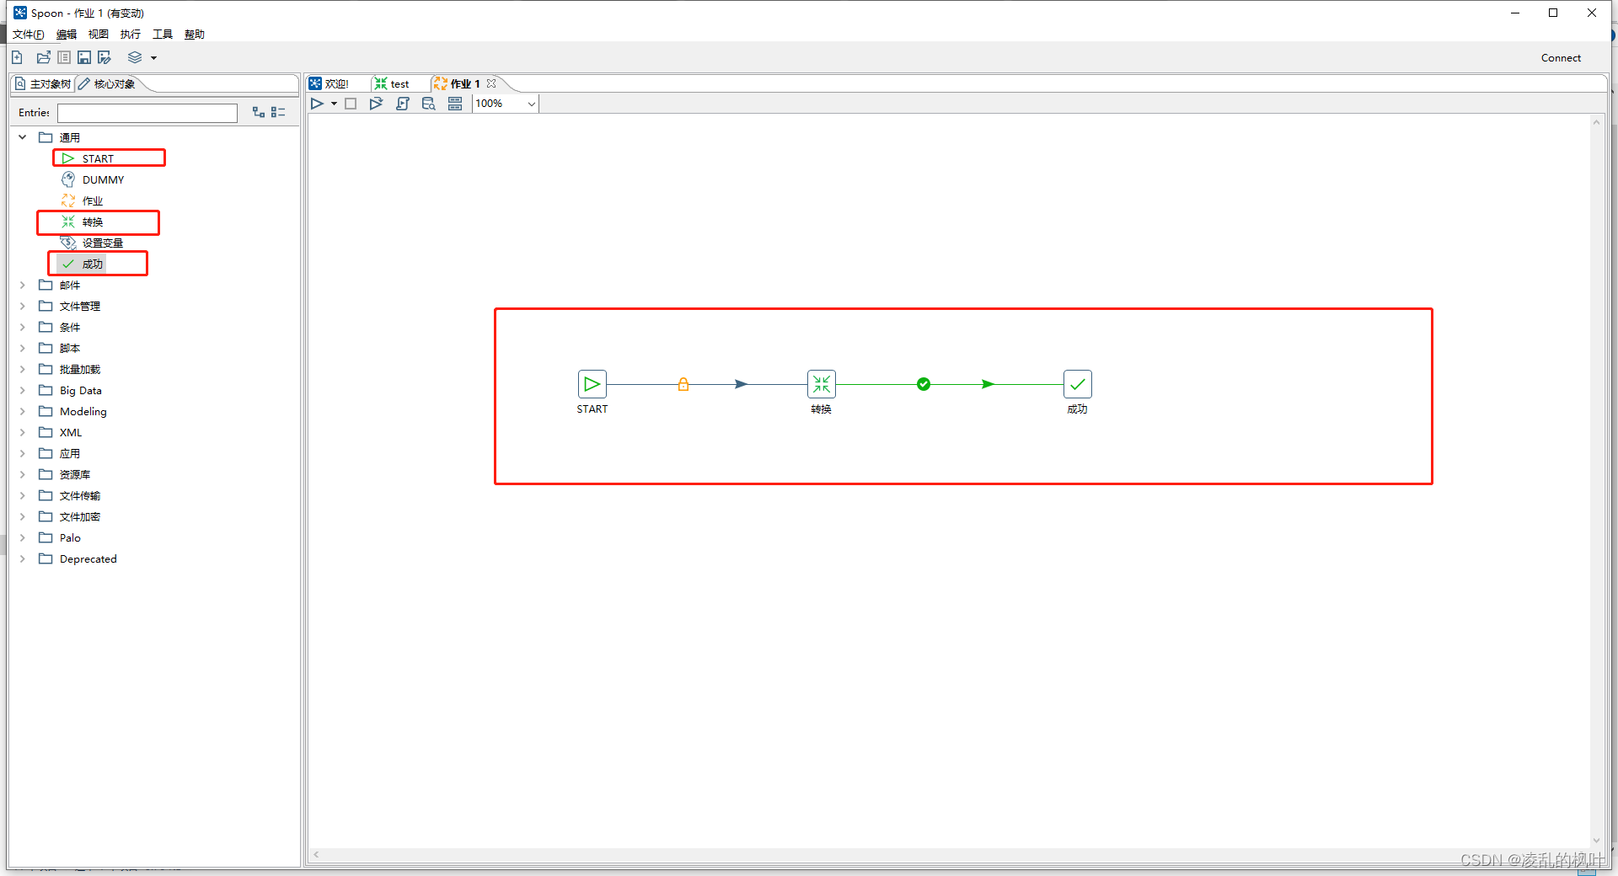Click the Connect button
This screenshot has height=876, width=1618.
pos(1561,58)
